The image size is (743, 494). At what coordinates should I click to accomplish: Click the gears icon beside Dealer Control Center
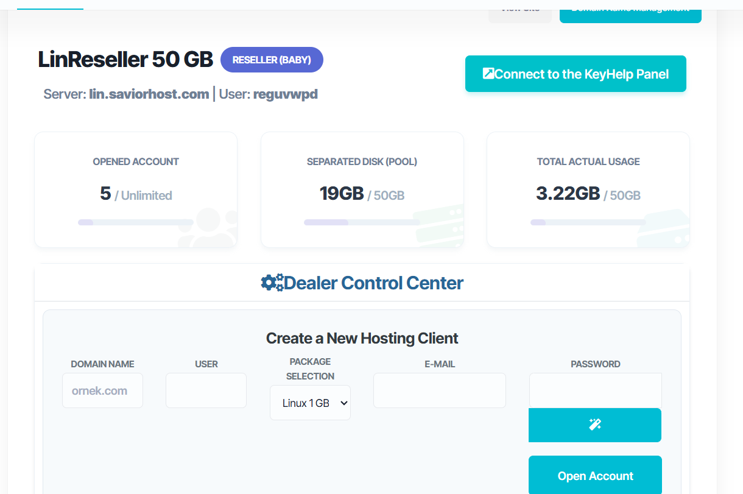pos(272,283)
